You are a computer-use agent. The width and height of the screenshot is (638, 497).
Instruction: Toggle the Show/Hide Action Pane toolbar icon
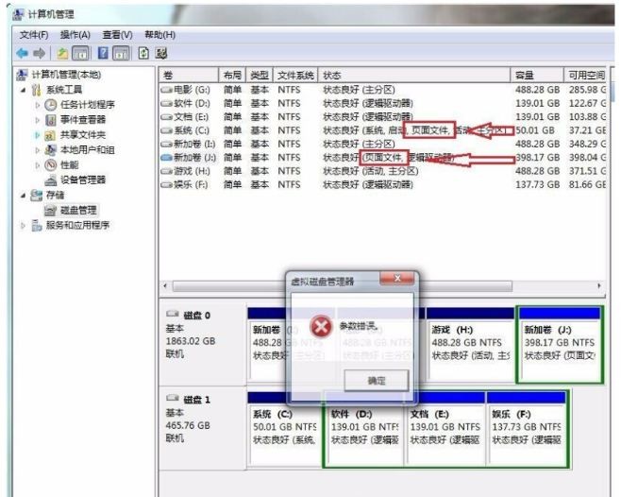tap(122, 52)
